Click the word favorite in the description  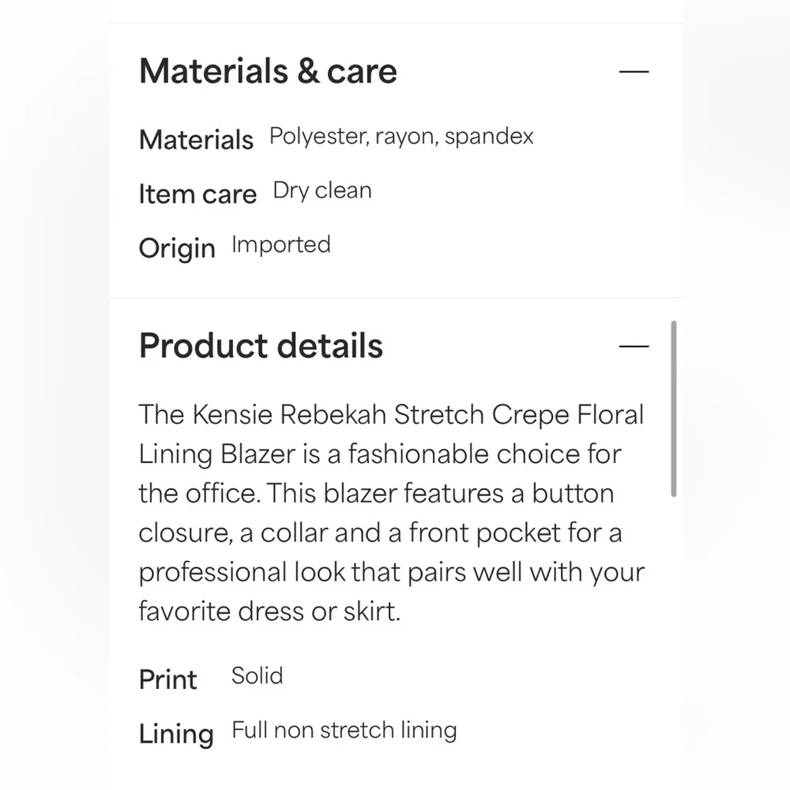[x=181, y=611]
